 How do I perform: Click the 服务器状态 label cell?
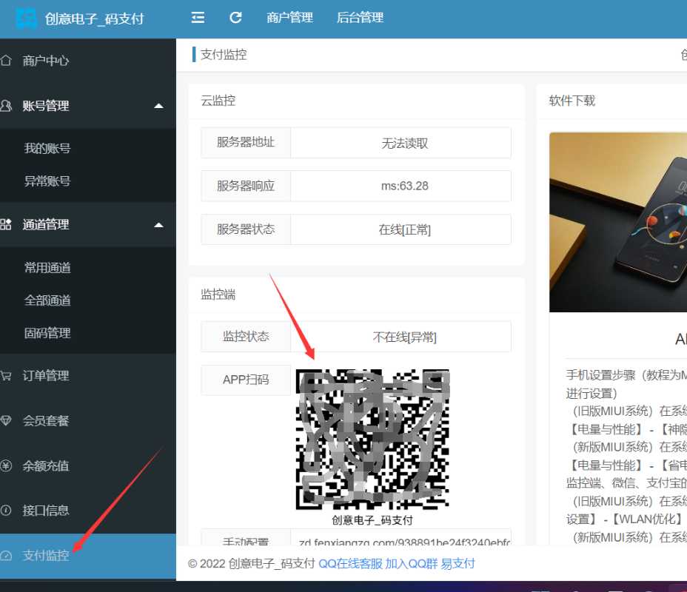(246, 229)
